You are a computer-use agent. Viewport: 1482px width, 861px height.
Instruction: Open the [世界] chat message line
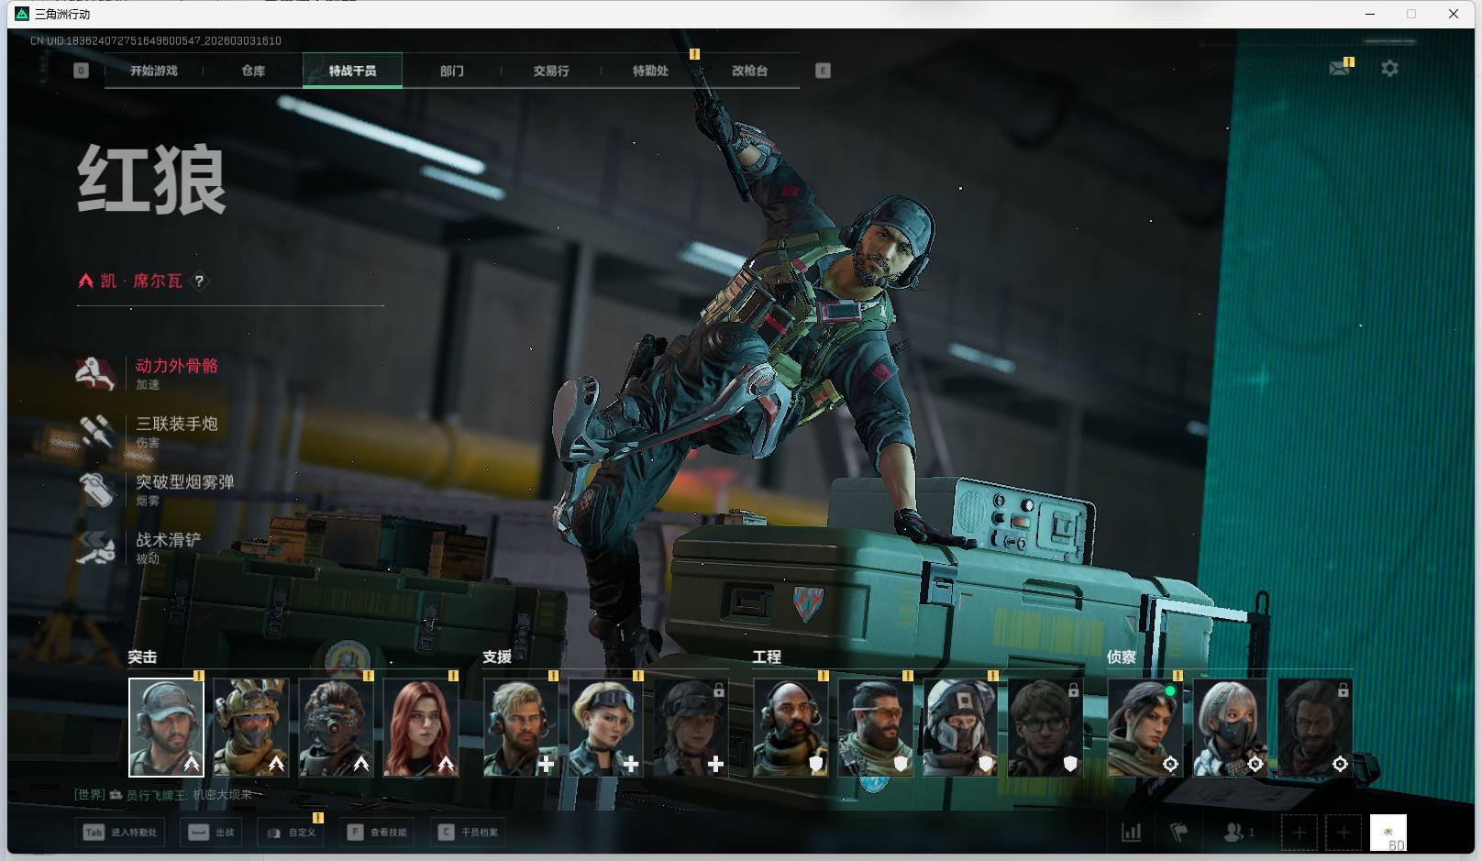coord(163,795)
